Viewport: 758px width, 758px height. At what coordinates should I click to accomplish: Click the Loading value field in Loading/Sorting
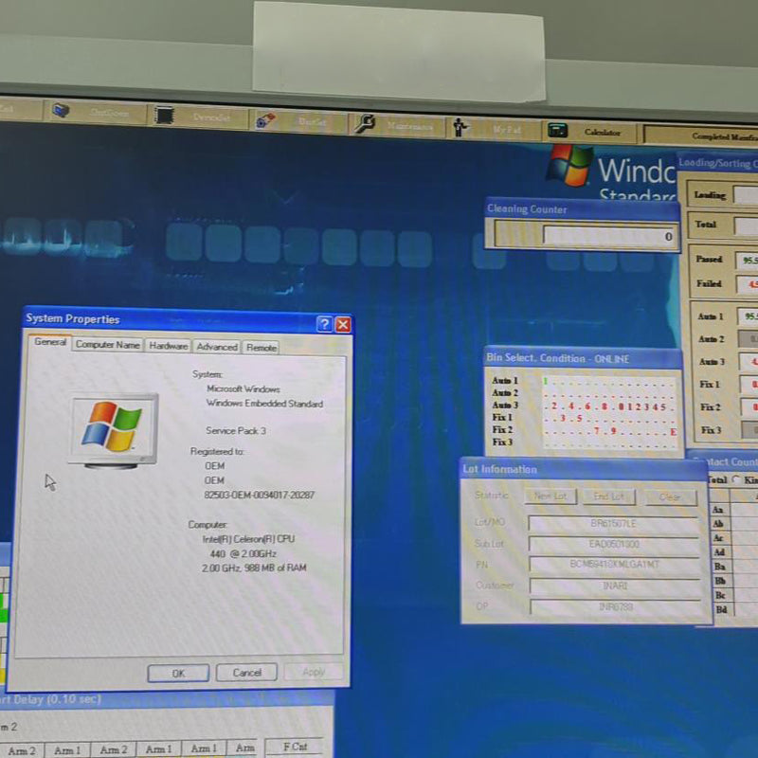pos(746,195)
